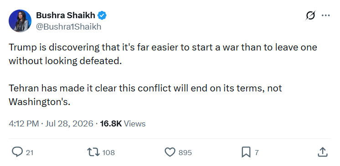Open the 16.8K Views analytics

pos(123,124)
